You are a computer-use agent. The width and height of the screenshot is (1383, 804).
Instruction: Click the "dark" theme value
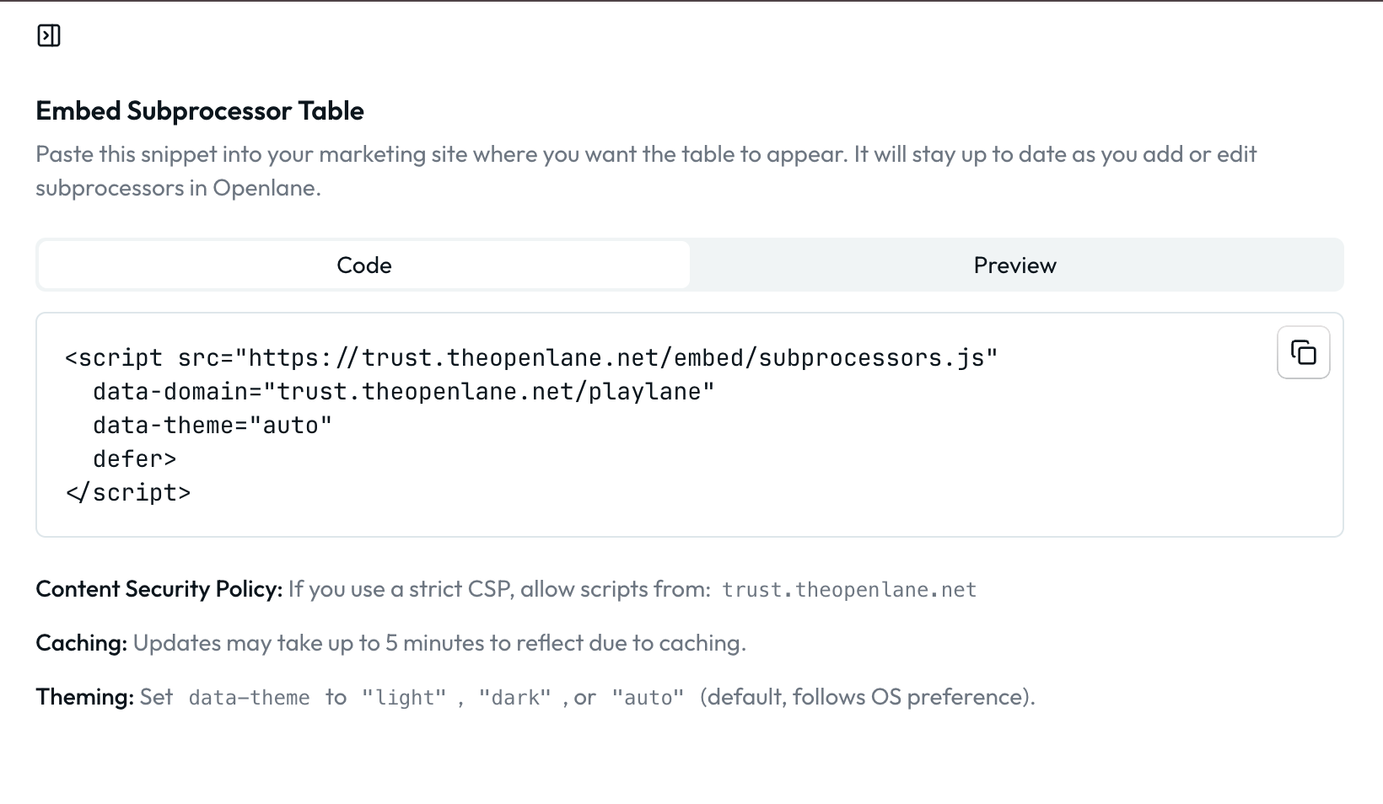515,698
